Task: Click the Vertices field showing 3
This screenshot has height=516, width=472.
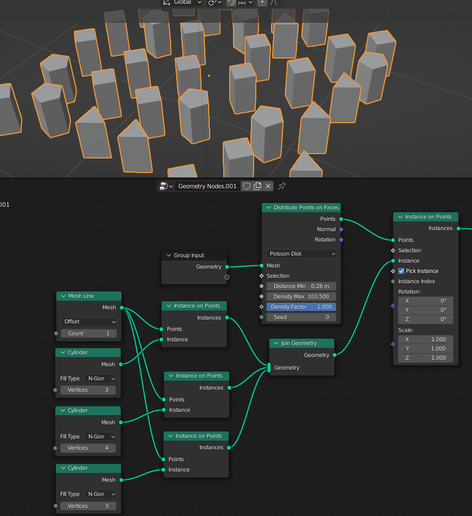Action: [88, 390]
